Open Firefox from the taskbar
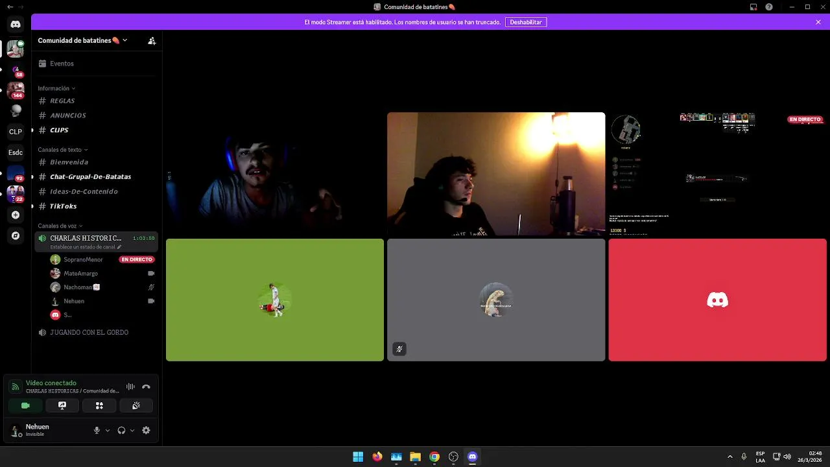The width and height of the screenshot is (830, 467). tap(377, 457)
